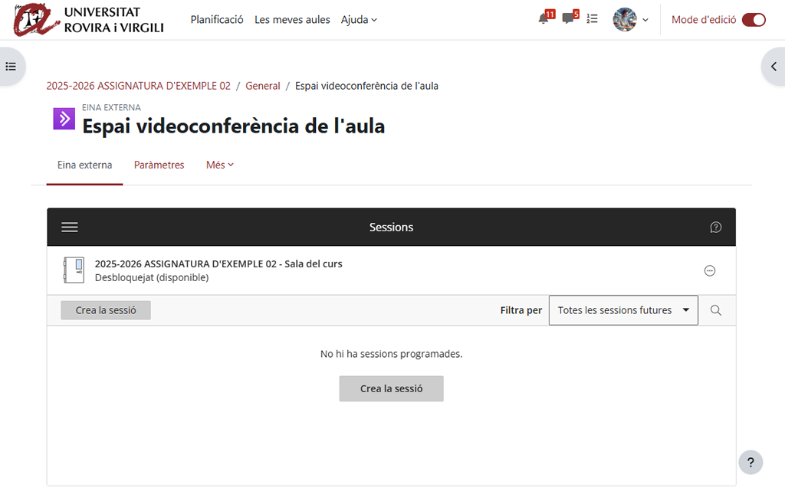Image resolution: width=785 pixels, height=491 pixels.
Task: Switch to the Paràmetres tab
Action: pyautogui.click(x=159, y=165)
